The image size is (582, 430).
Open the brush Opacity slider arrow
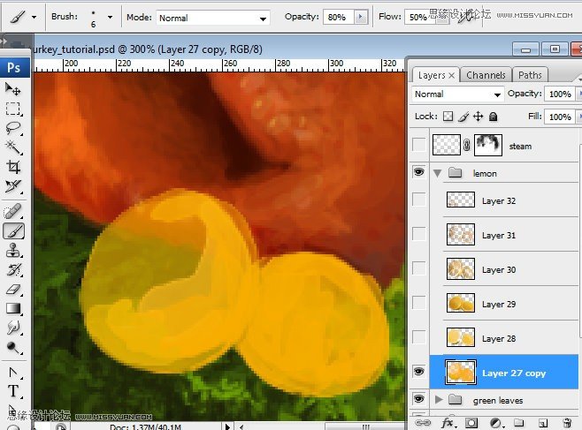point(360,17)
